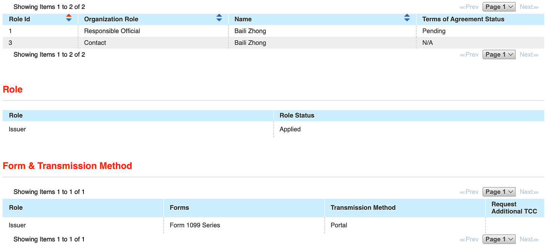This screenshot has height=246, width=545.
Task: Sort Name column ascending
Action: 407,16
